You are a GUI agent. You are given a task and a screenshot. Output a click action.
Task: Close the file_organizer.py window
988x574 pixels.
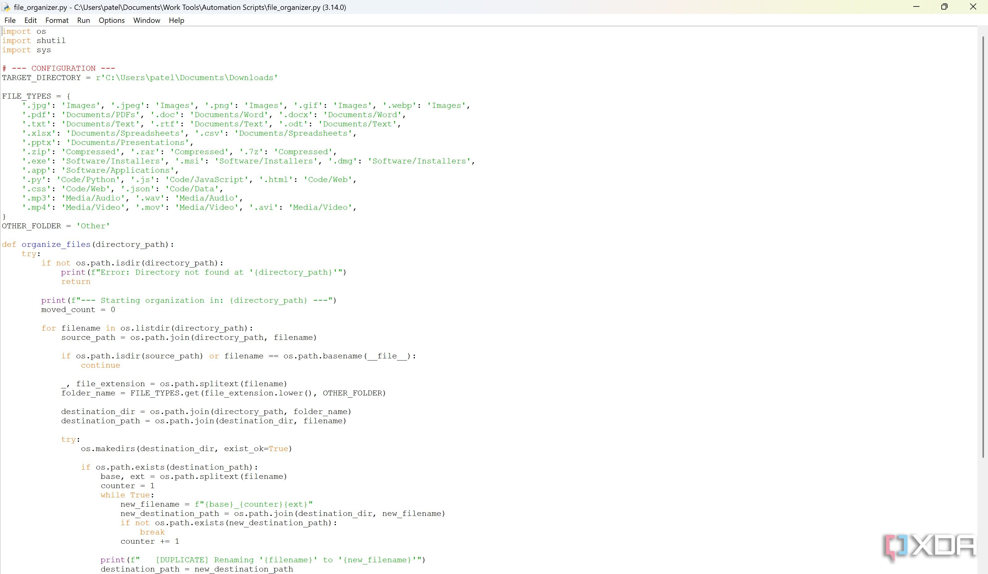coord(973,7)
